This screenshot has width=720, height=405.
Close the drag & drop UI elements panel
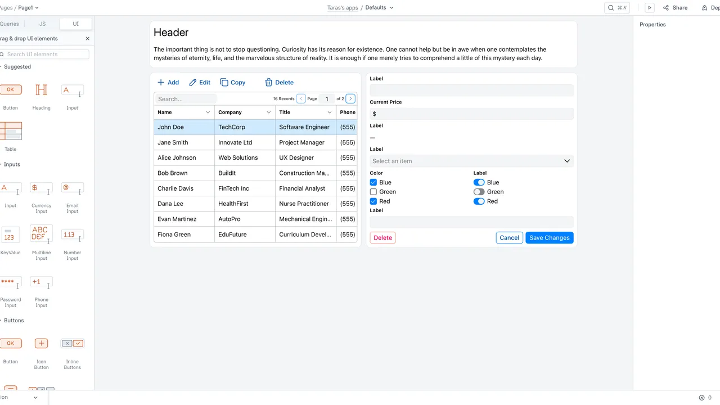click(87, 39)
